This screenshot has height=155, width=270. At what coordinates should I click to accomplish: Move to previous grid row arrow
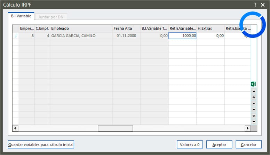[x=254, y=103]
